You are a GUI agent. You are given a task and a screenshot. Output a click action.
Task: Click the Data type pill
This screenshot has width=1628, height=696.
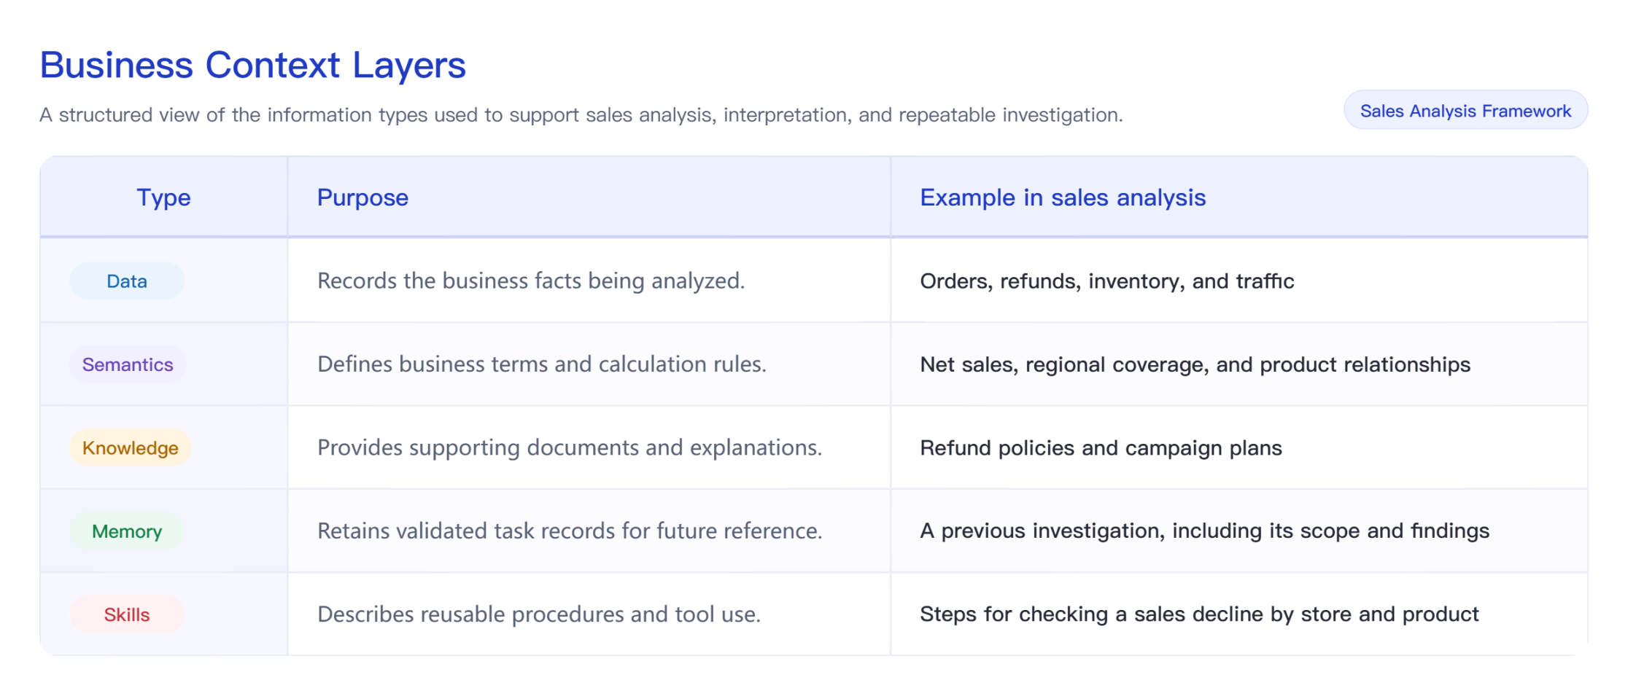click(127, 281)
